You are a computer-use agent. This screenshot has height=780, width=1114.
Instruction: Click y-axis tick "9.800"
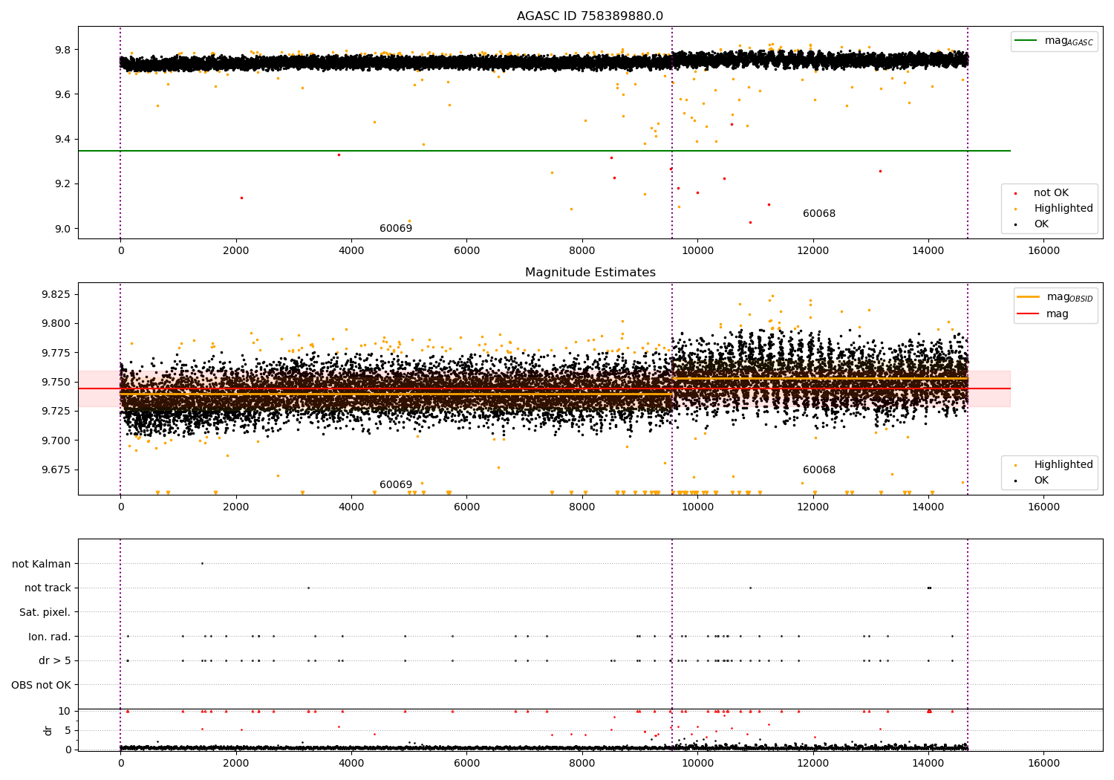tap(56, 324)
